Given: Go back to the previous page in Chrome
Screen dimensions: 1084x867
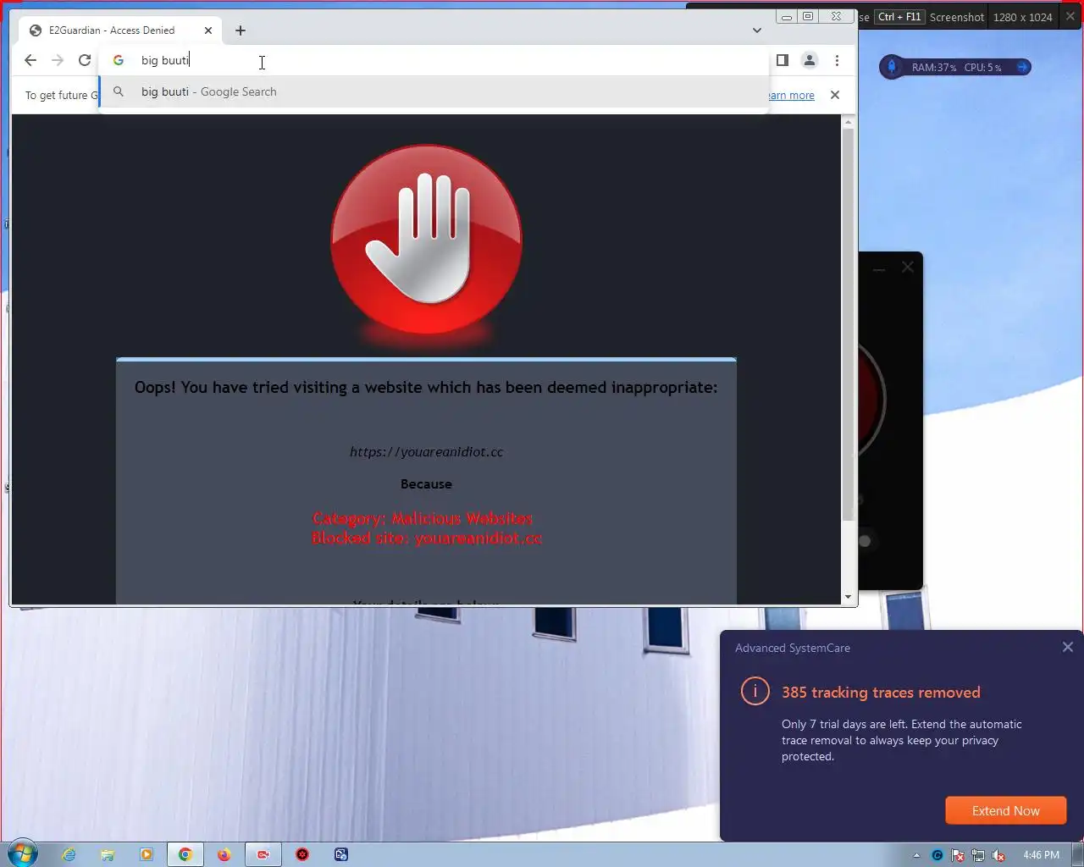Looking at the screenshot, I should click(30, 60).
